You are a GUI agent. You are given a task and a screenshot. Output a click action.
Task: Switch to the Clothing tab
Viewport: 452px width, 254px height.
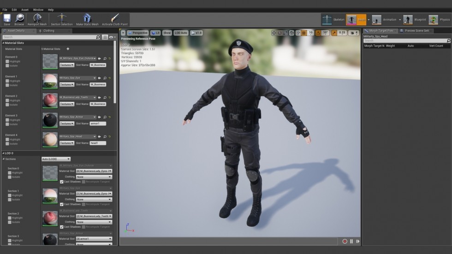[x=49, y=30]
